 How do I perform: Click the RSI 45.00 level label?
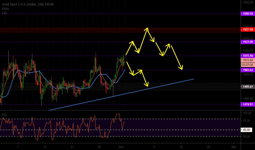click(246, 130)
